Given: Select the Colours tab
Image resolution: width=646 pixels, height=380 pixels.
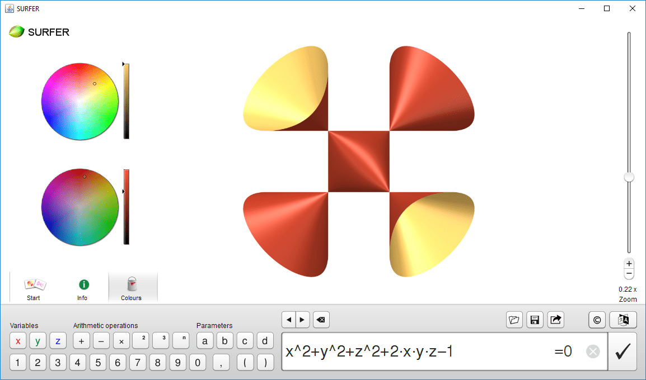Looking at the screenshot, I should tap(132, 288).
